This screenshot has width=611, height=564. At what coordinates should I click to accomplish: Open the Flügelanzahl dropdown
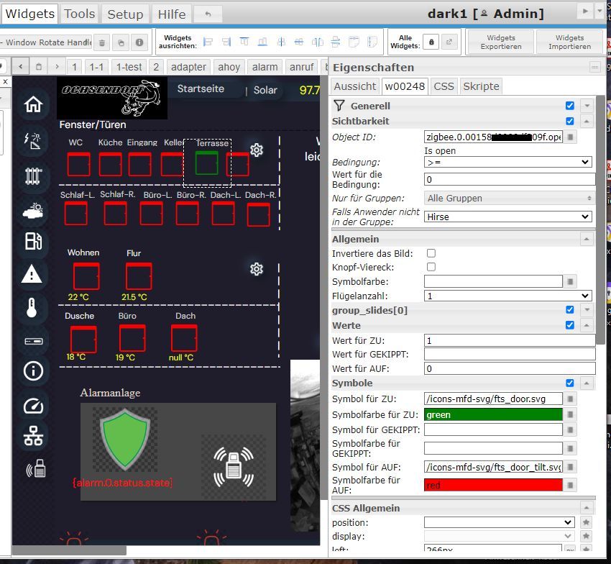pyautogui.click(x=507, y=296)
